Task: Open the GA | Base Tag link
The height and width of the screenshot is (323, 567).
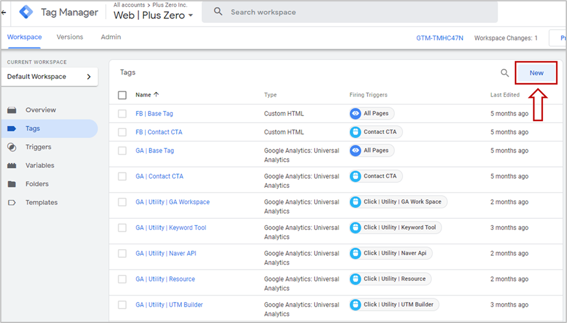Action: tap(154, 150)
